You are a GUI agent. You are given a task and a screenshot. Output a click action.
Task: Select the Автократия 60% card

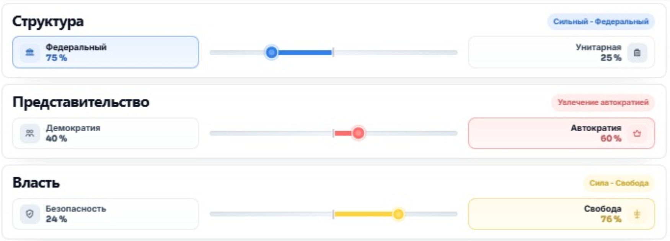click(x=561, y=133)
